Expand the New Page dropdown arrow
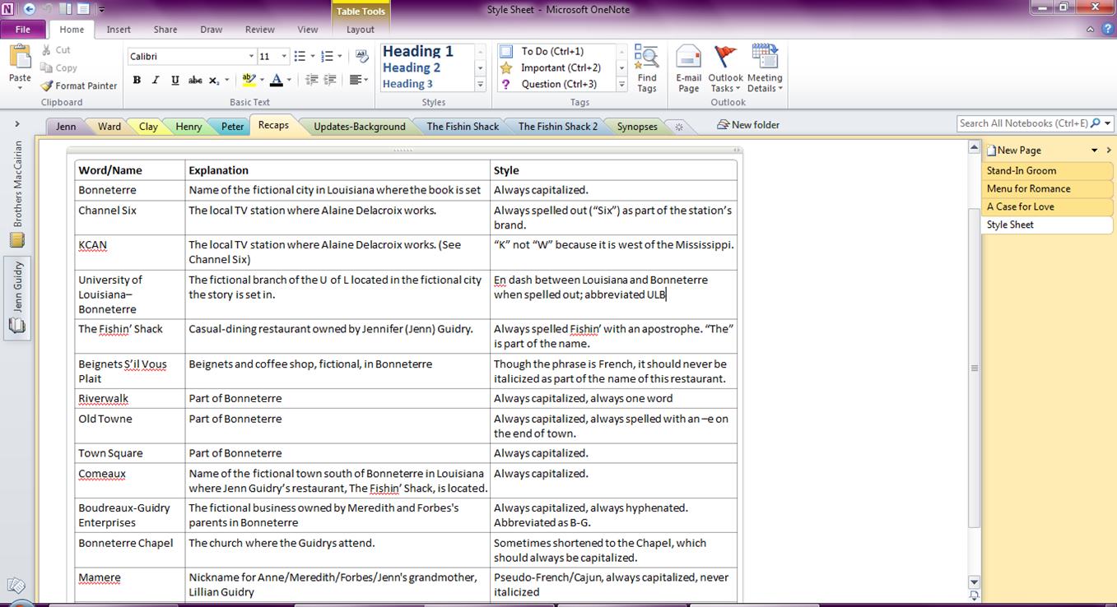The image size is (1117, 607). (x=1094, y=151)
